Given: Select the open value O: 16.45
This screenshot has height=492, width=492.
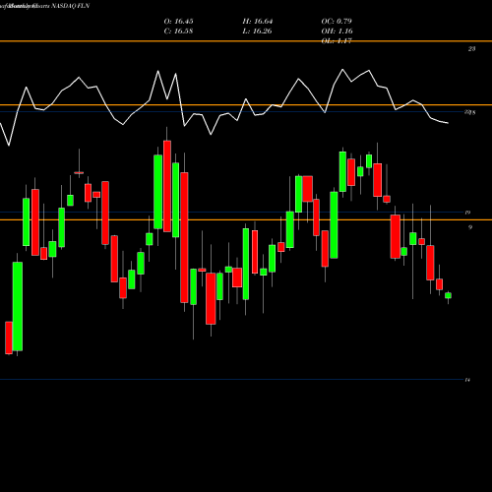Looking at the screenshot, I should tap(178, 22).
